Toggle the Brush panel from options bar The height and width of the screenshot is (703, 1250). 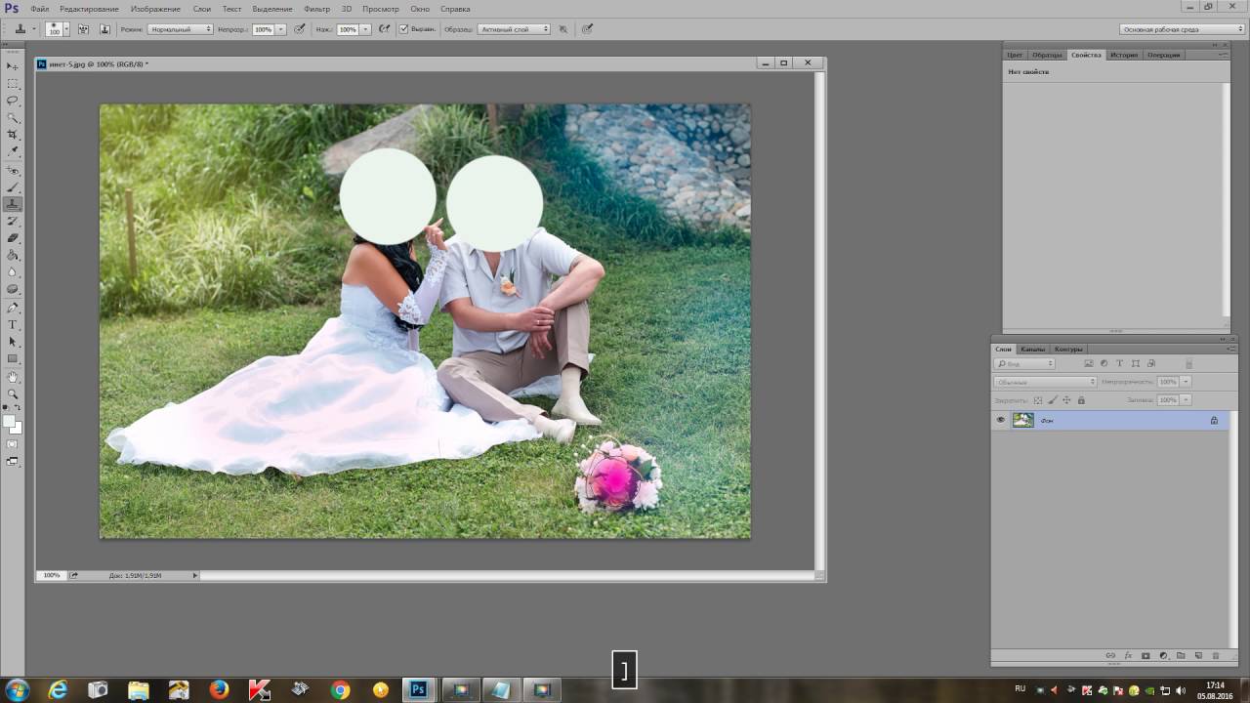click(x=84, y=29)
